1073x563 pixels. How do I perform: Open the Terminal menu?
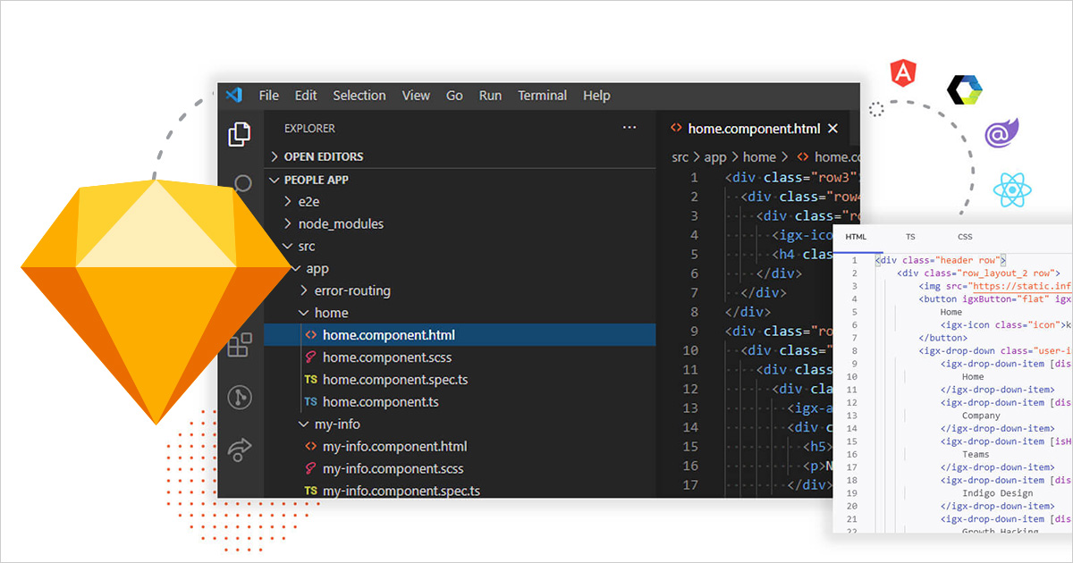pos(542,96)
